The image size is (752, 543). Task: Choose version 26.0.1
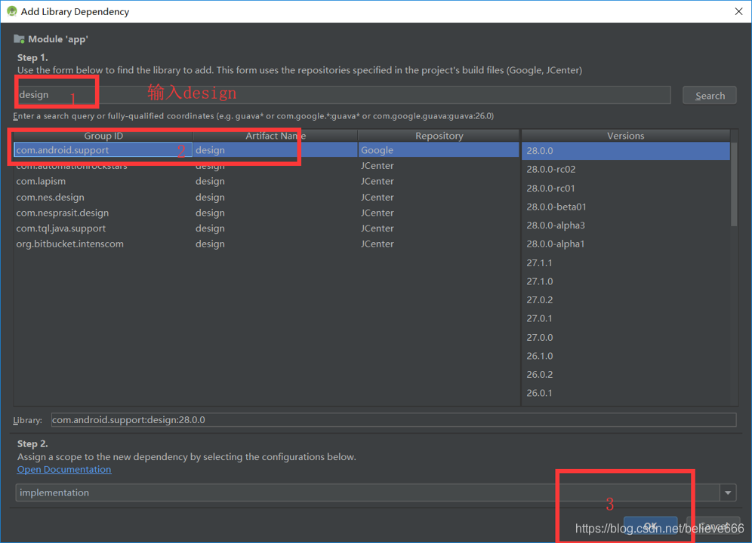(x=625, y=393)
